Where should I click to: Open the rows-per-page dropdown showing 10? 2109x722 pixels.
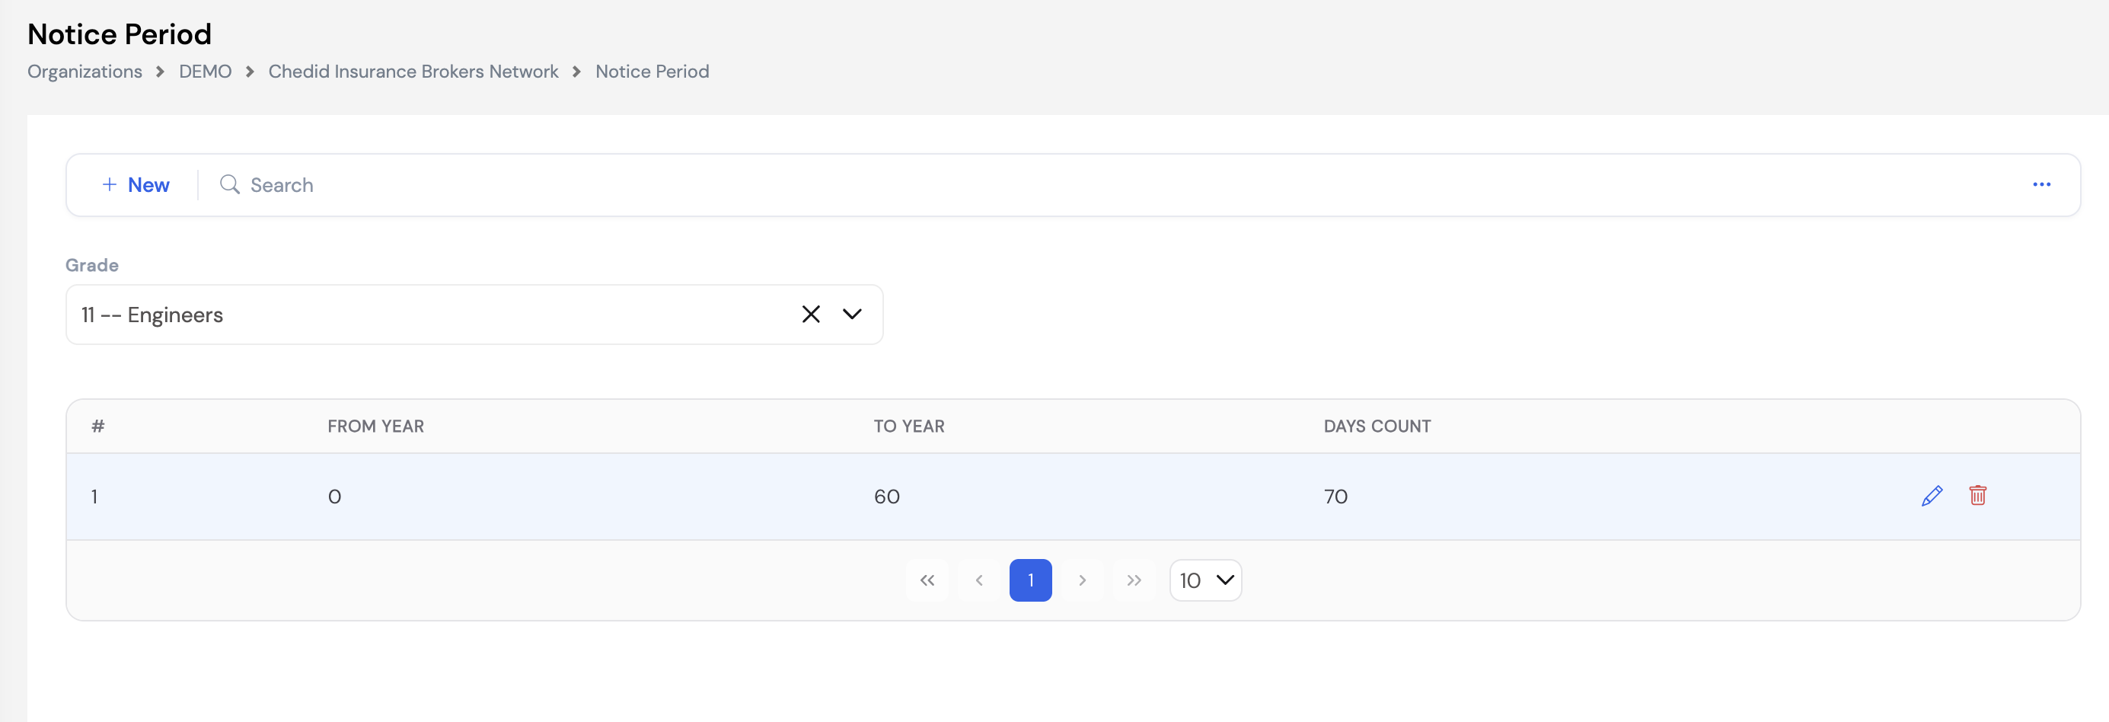point(1205,580)
